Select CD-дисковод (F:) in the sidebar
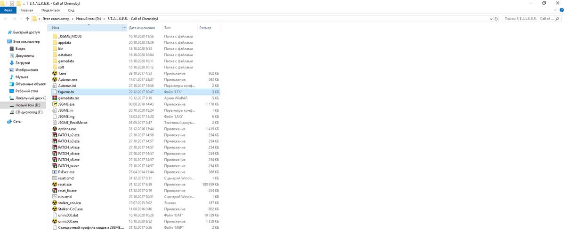This screenshot has height=232, width=565. [x=29, y=112]
